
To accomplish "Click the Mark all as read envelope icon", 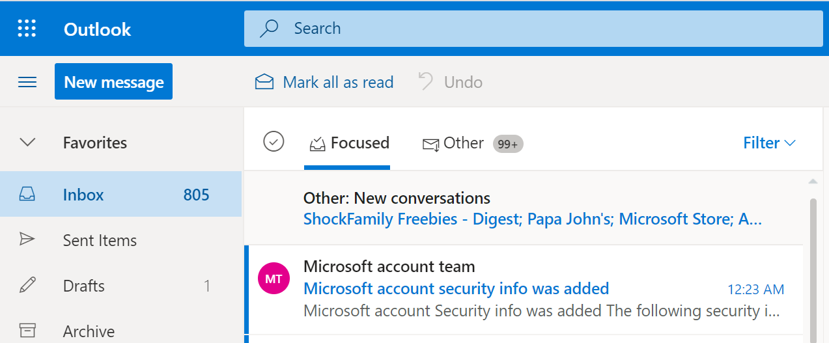I will [x=264, y=82].
